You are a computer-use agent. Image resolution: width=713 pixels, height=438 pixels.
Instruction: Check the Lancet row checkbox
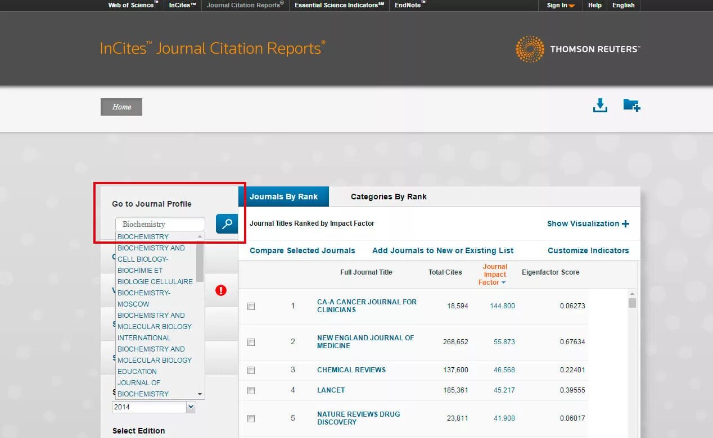(251, 390)
